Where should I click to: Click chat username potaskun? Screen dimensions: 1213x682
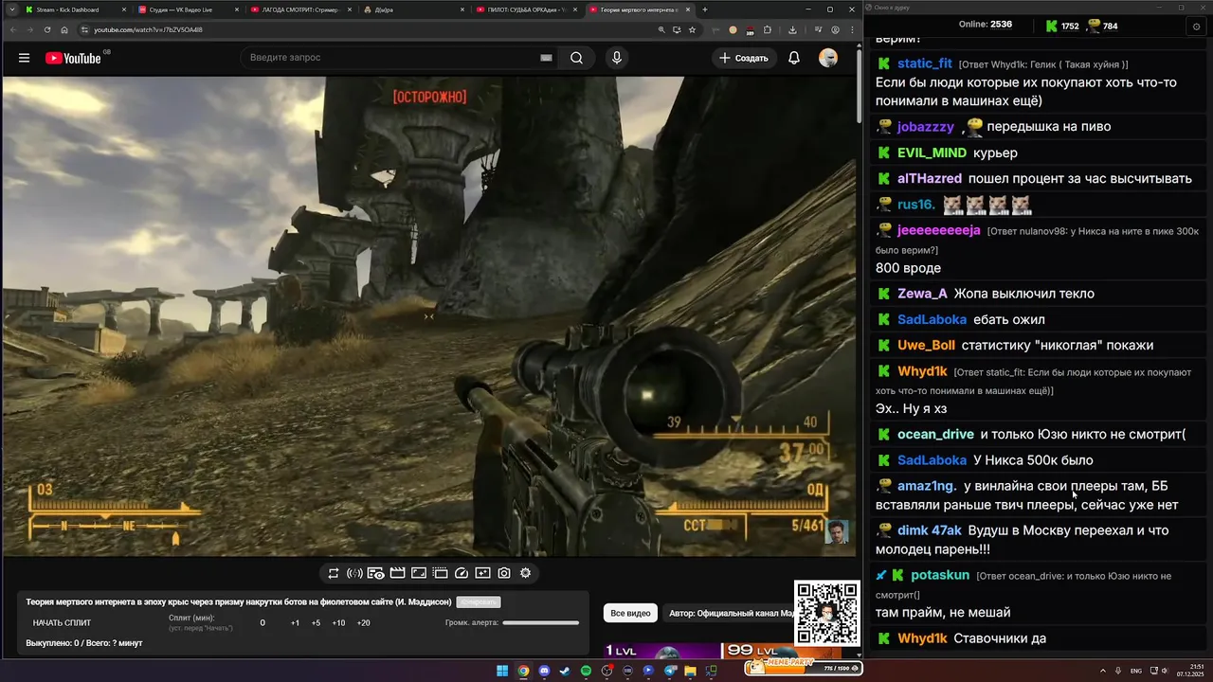pos(940,575)
